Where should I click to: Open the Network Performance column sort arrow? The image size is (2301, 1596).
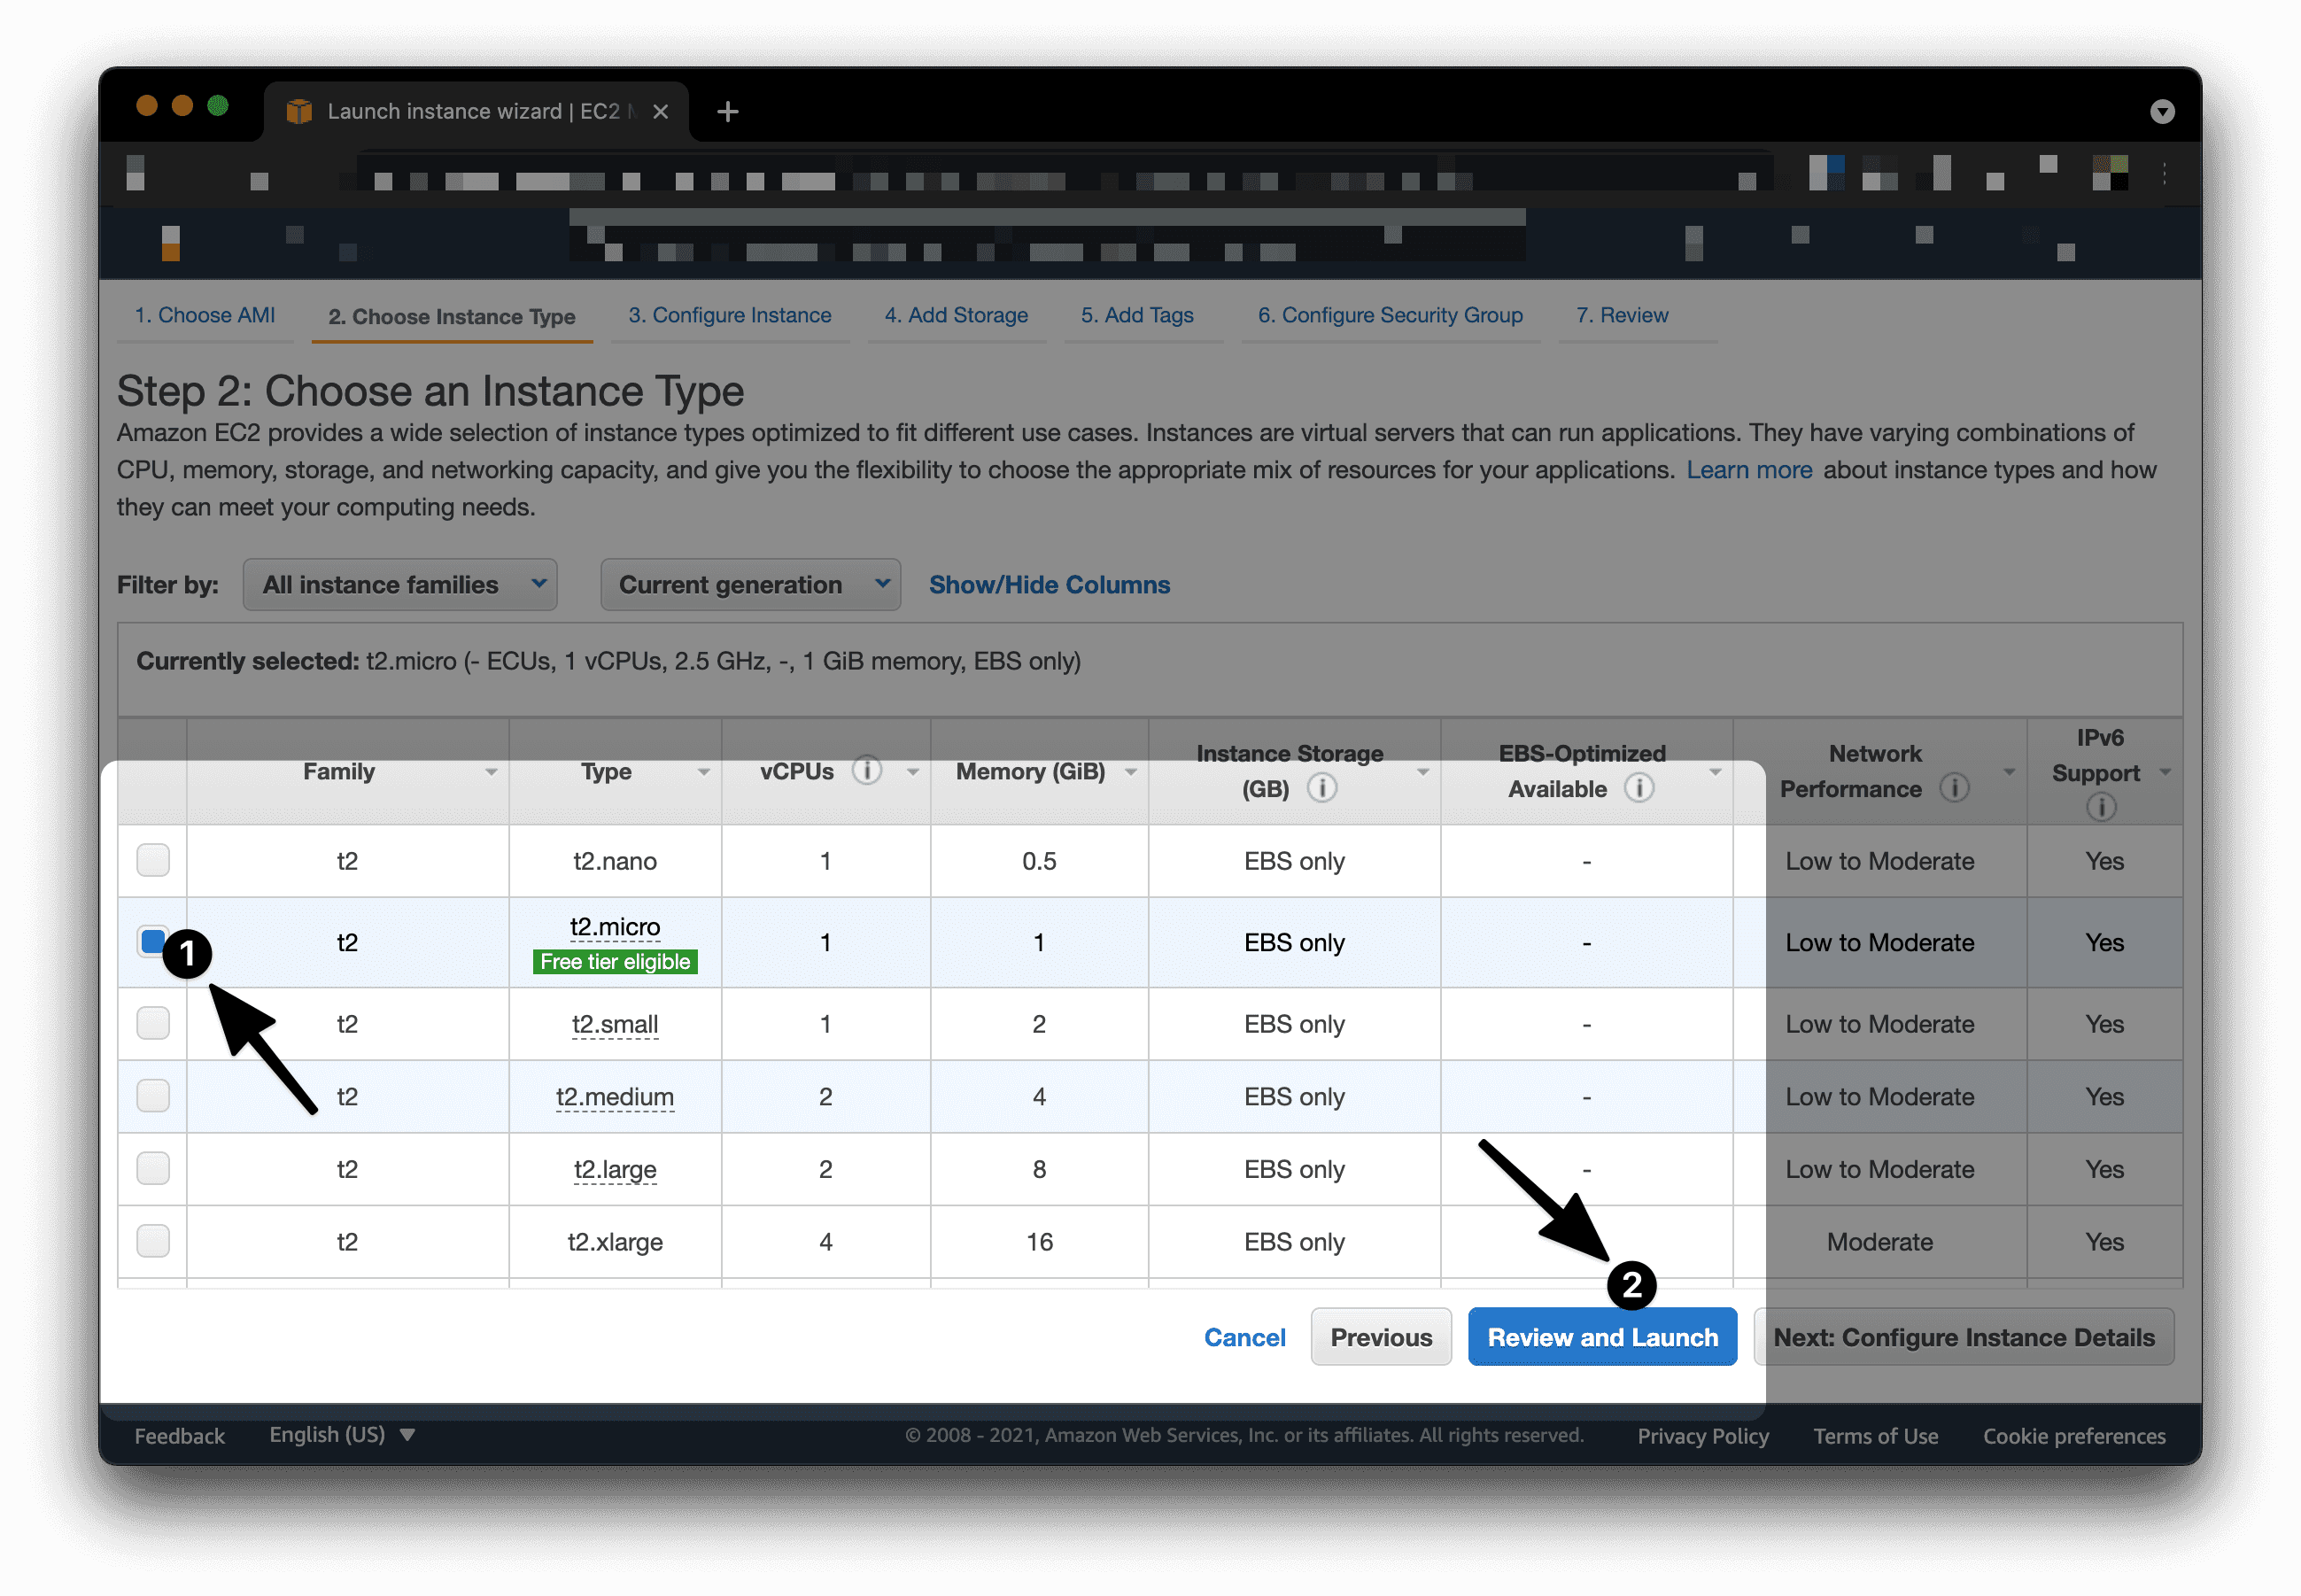pyautogui.click(x=2008, y=772)
